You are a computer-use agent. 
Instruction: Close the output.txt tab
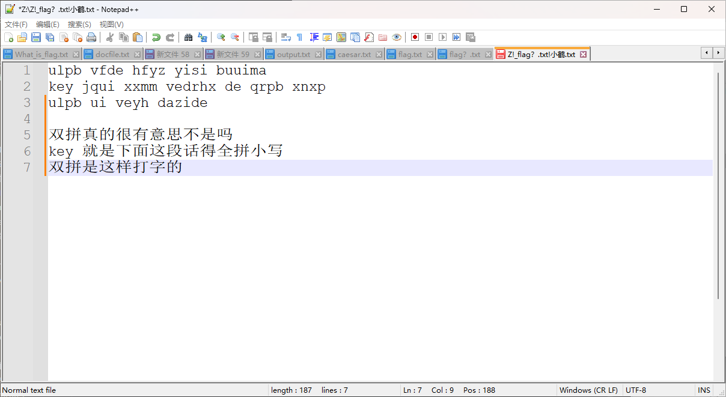[x=318, y=55]
